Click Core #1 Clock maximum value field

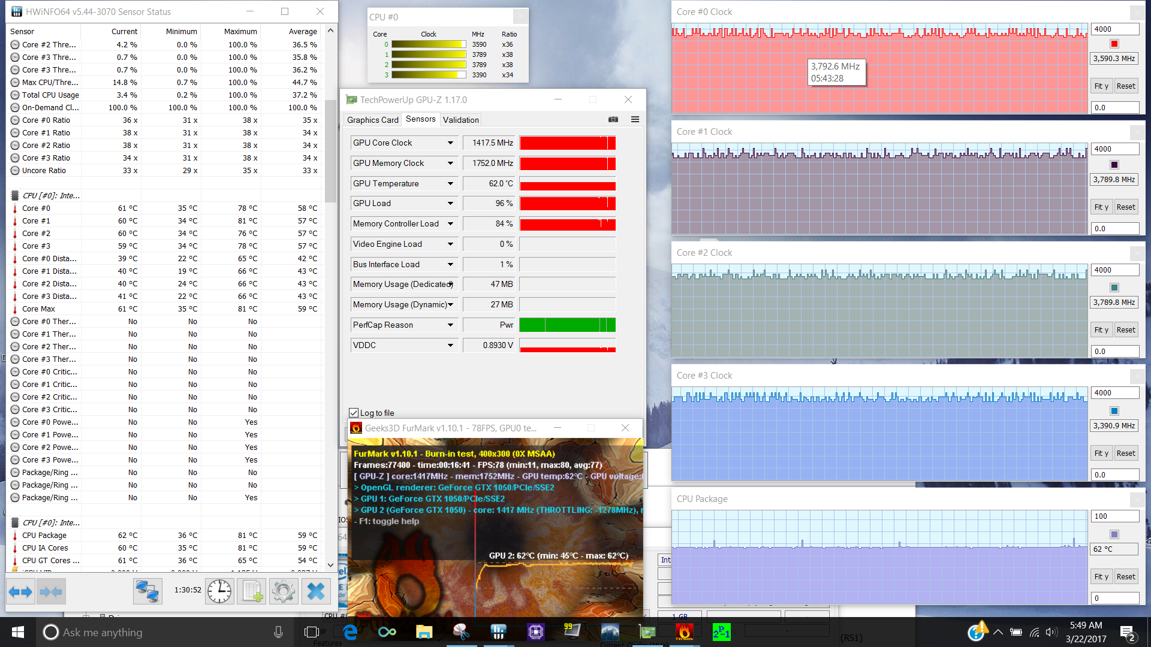click(x=1114, y=149)
